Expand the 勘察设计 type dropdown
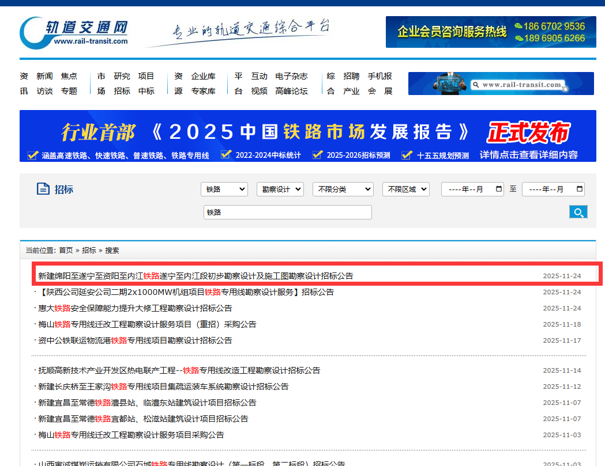605x466 pixels. (280, 189)
